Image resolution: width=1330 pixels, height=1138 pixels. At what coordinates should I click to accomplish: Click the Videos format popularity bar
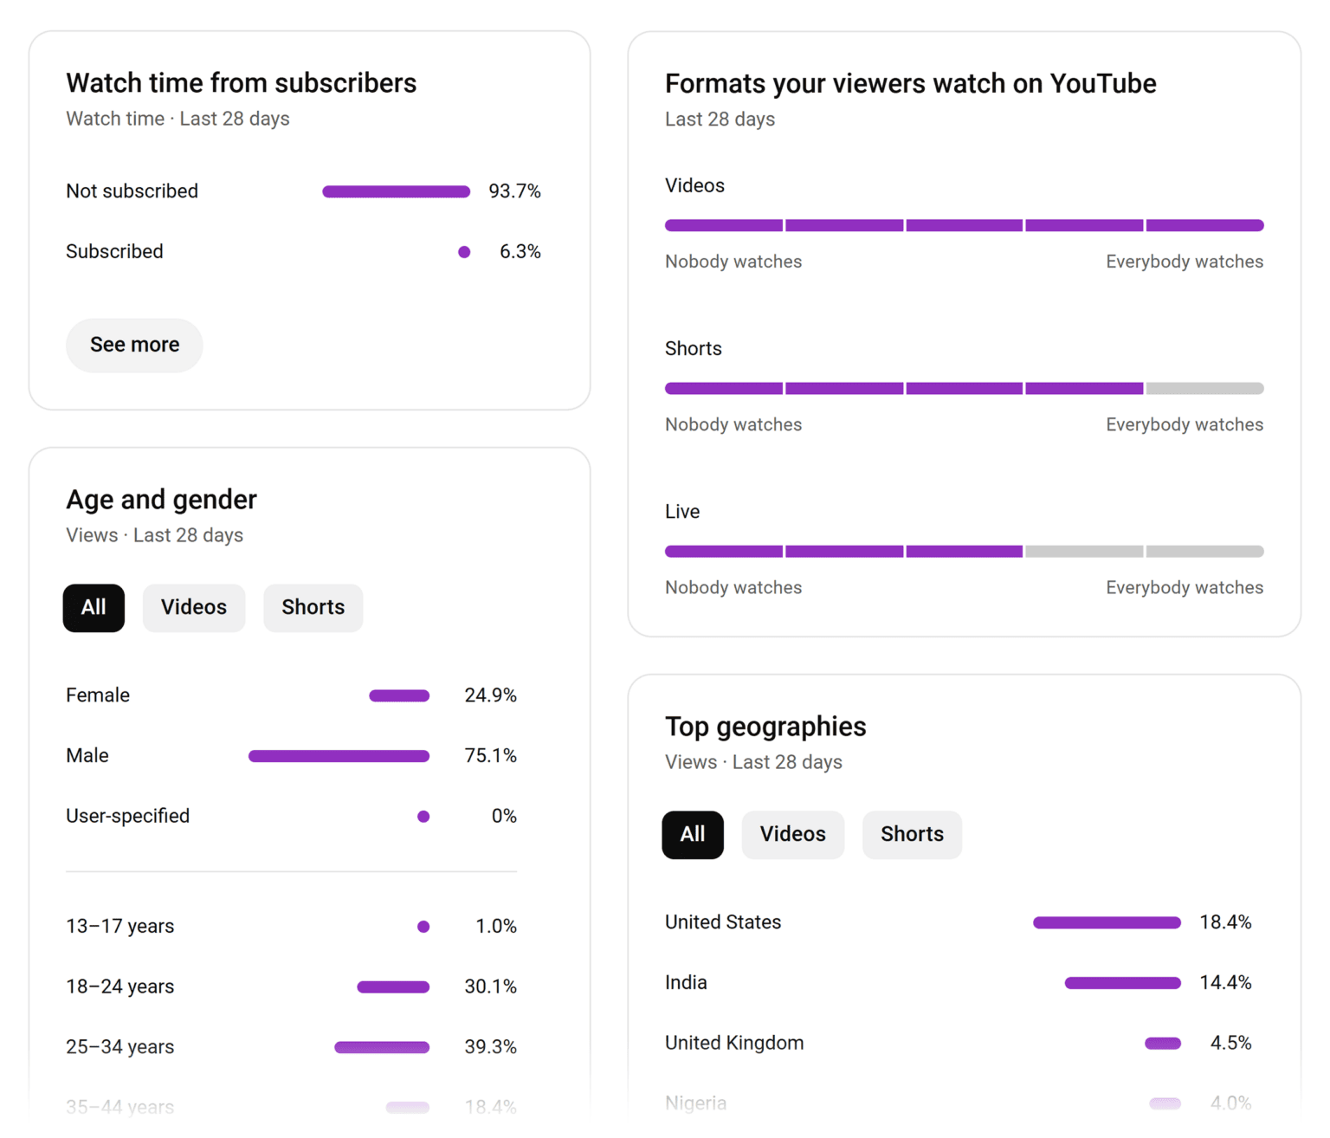click(x=964, y=224)
